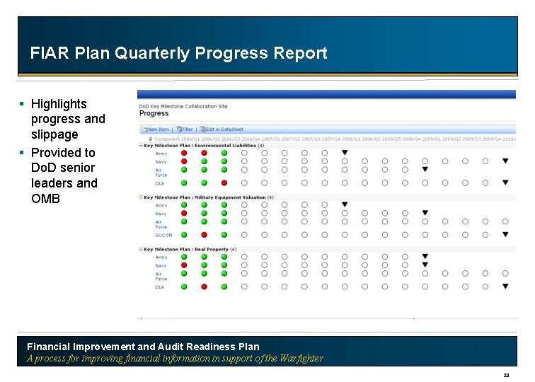Open the SOCOM component link
Screen dimensions: 535x382
pos(163,235)
